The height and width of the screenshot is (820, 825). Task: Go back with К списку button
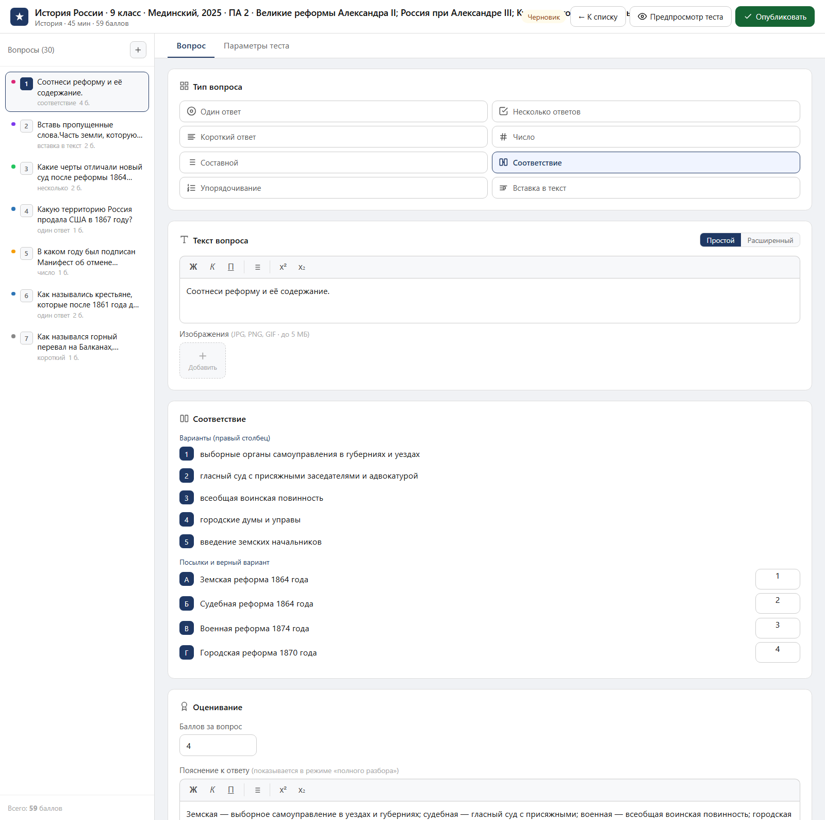click(x=598, y=17)
